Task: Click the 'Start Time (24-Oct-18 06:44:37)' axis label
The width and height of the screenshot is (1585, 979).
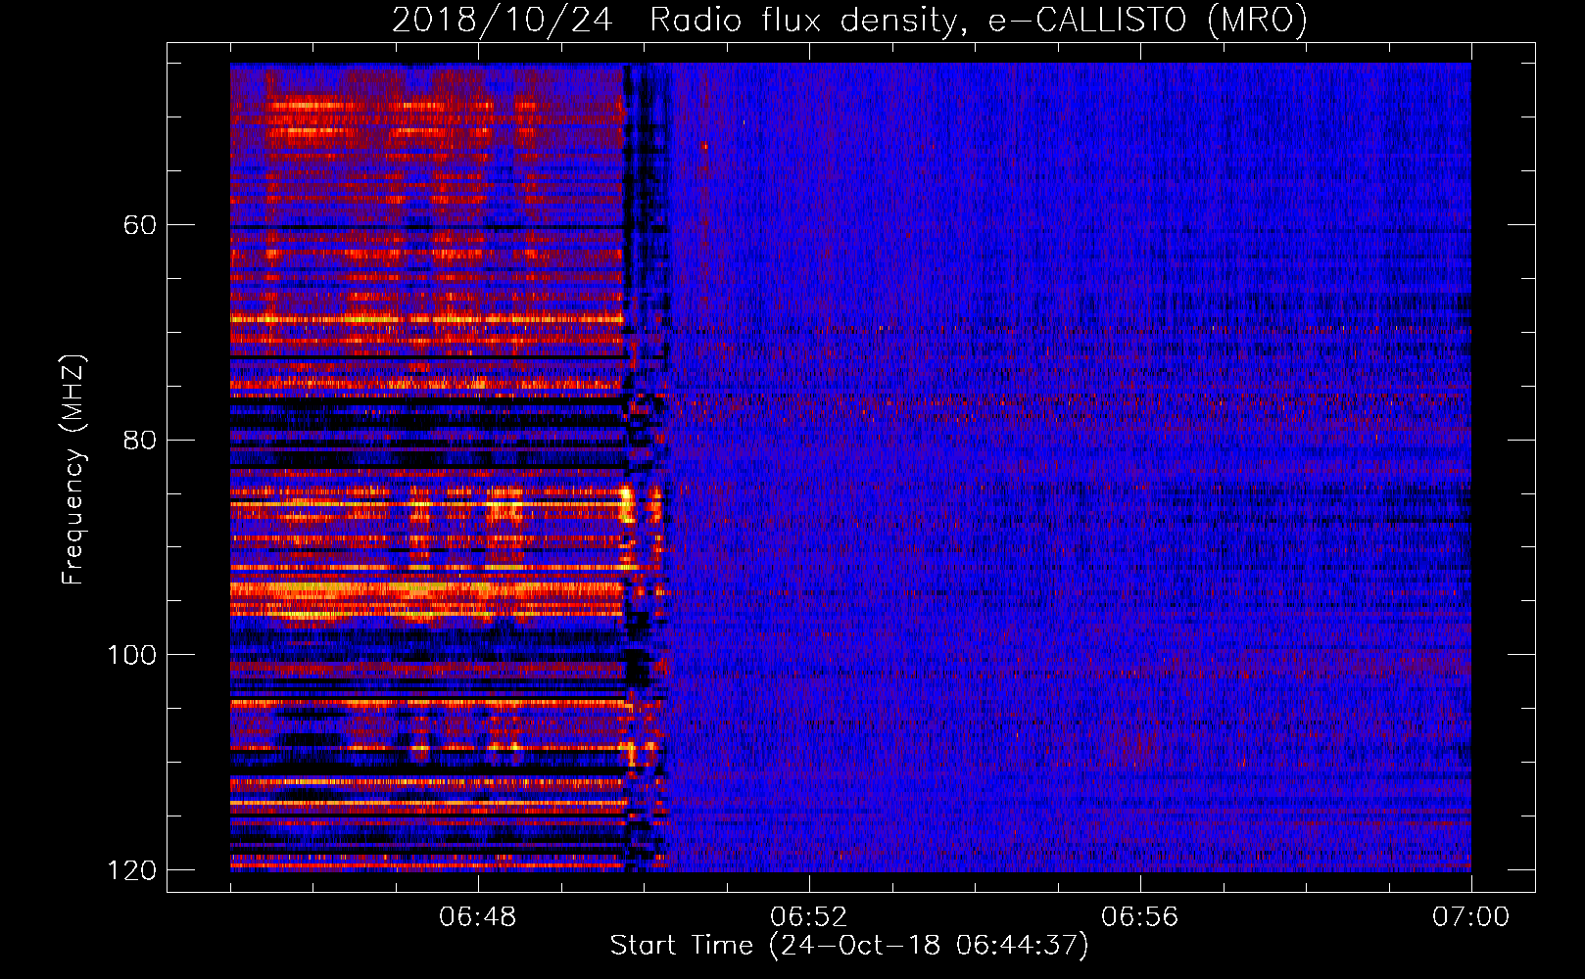Action: 849,946
